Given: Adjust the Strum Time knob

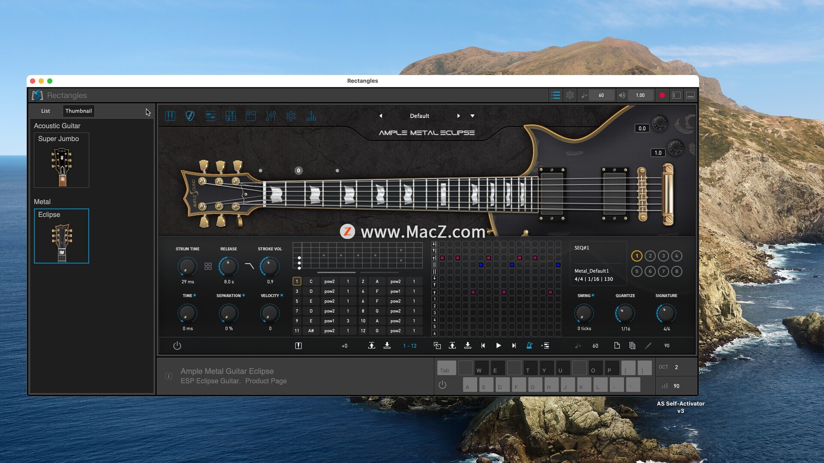Looking at the screenshot, I should 187,267.
